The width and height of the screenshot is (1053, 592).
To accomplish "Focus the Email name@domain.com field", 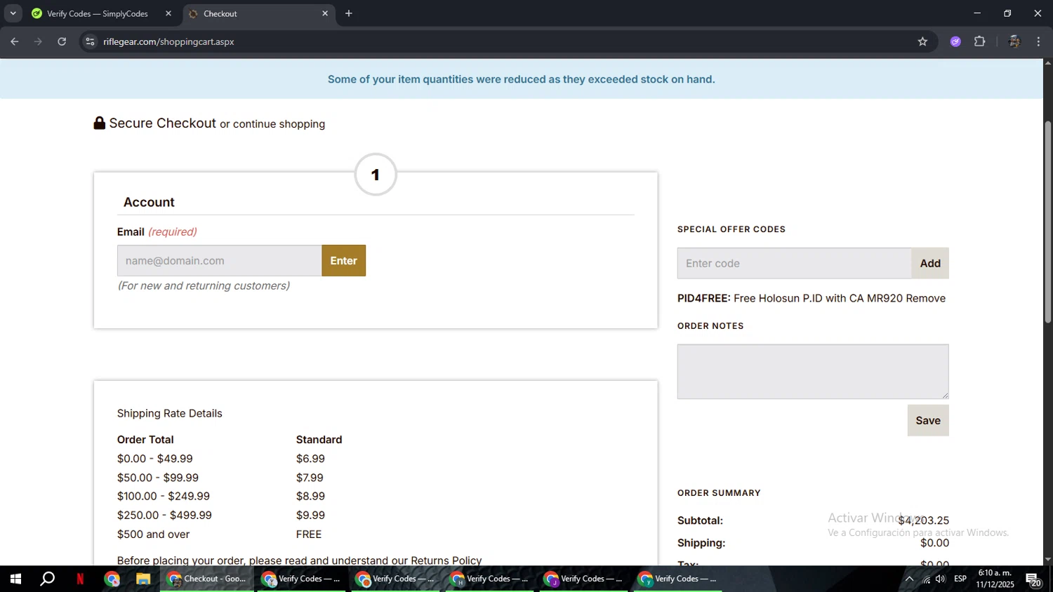I will point(220,260).
